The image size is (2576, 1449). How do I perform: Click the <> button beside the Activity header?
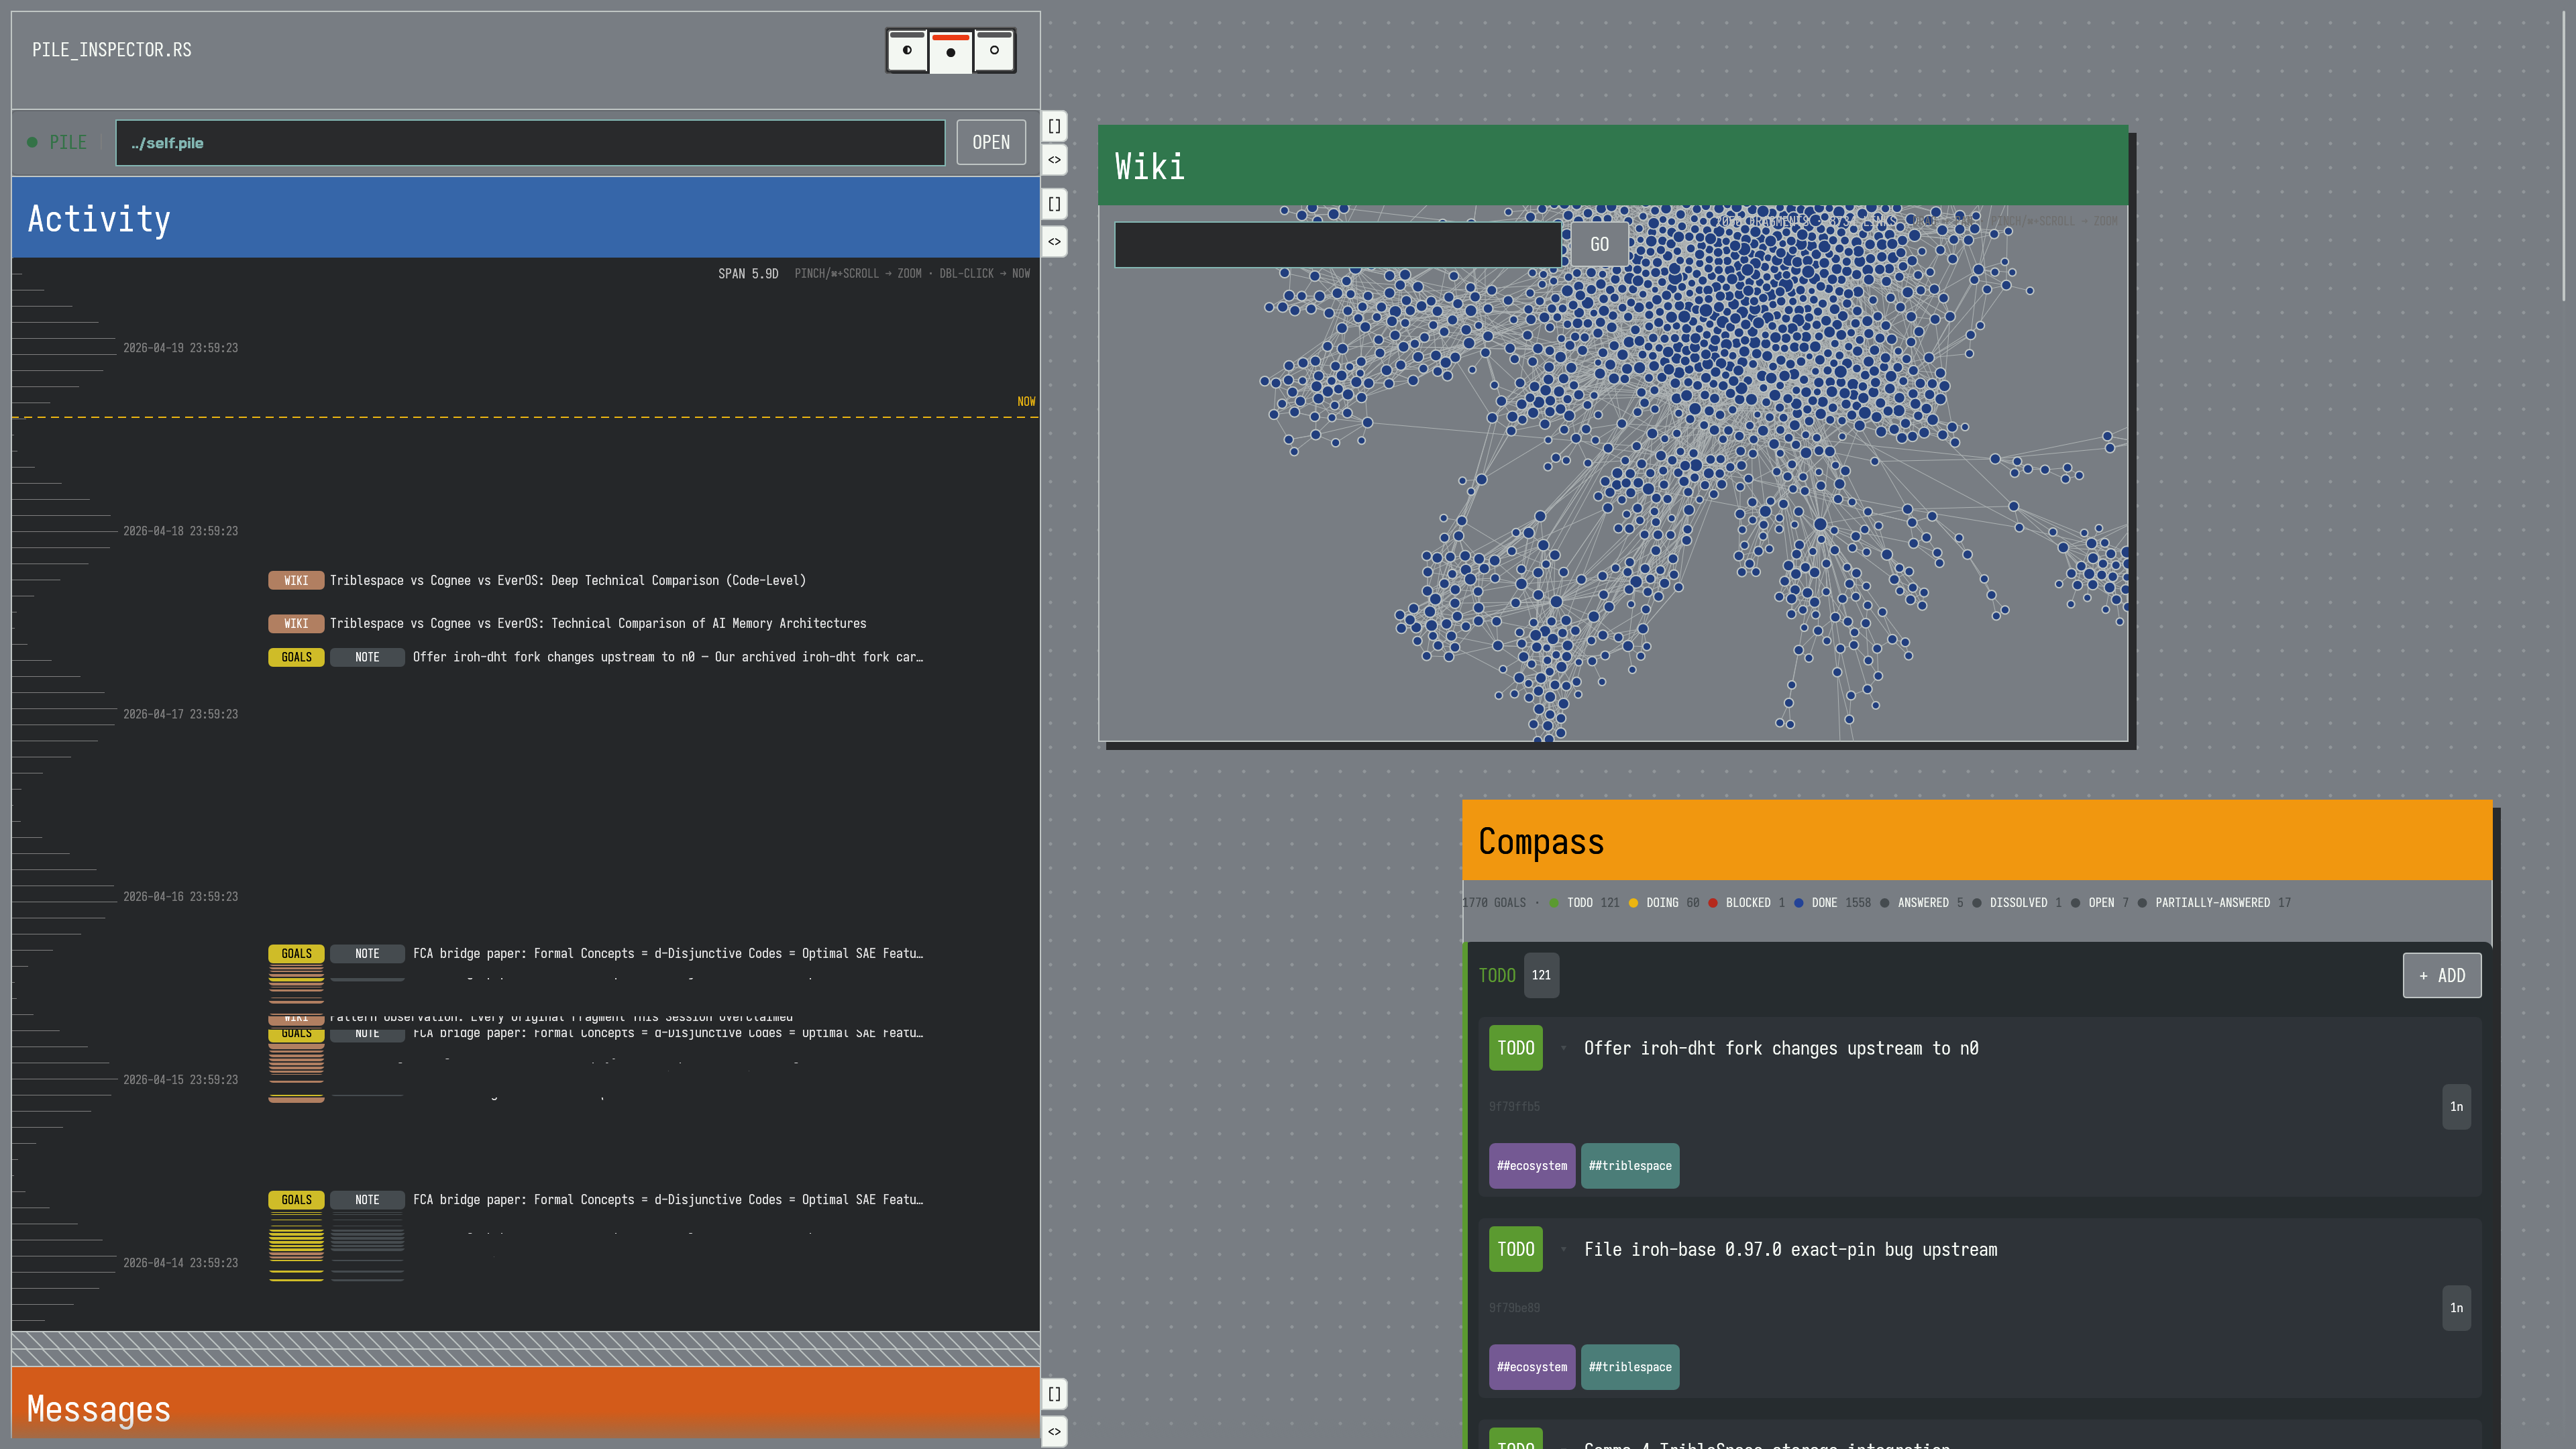[1054, 241]
